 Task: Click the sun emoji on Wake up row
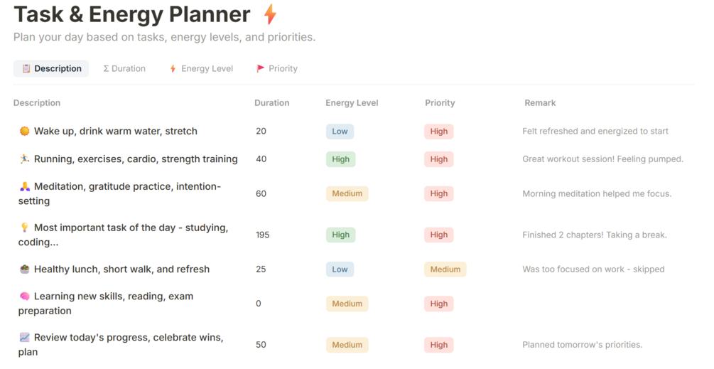click(x=25, y=131)
